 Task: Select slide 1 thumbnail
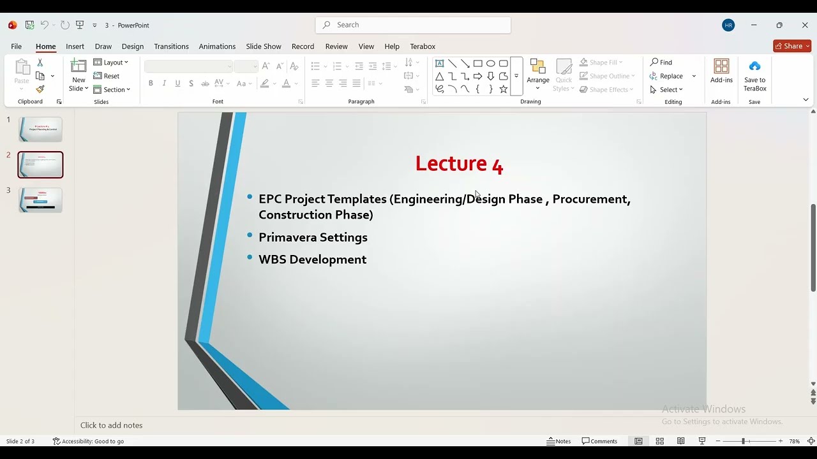point(40,129)
